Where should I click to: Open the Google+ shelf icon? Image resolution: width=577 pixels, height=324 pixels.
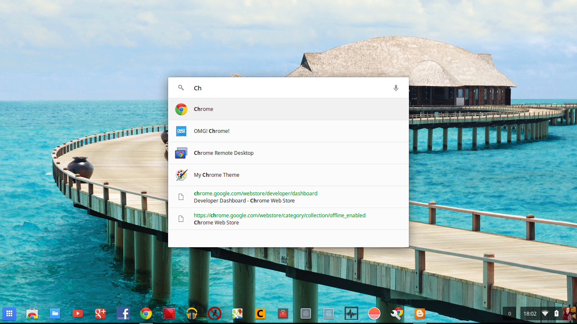[101, 313]
